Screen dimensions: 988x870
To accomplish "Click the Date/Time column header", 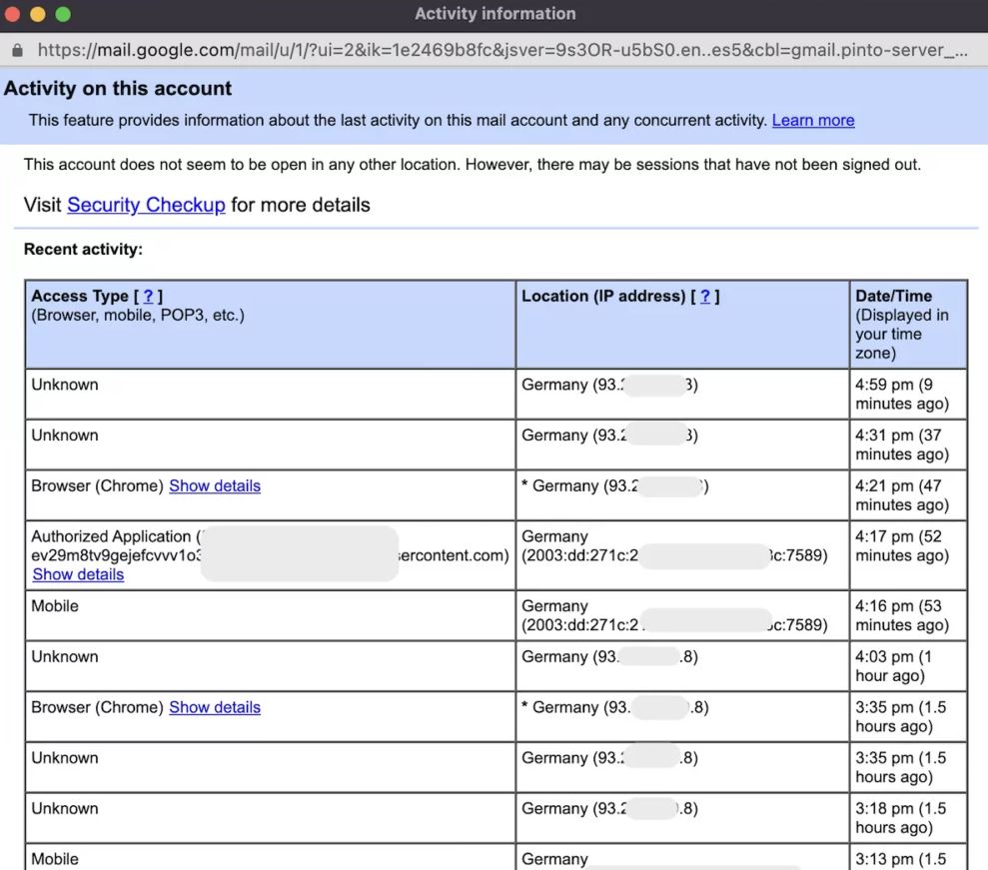I will pos(893,296).
